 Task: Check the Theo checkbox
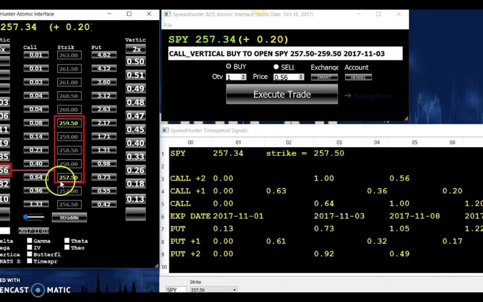click(67, 247)
